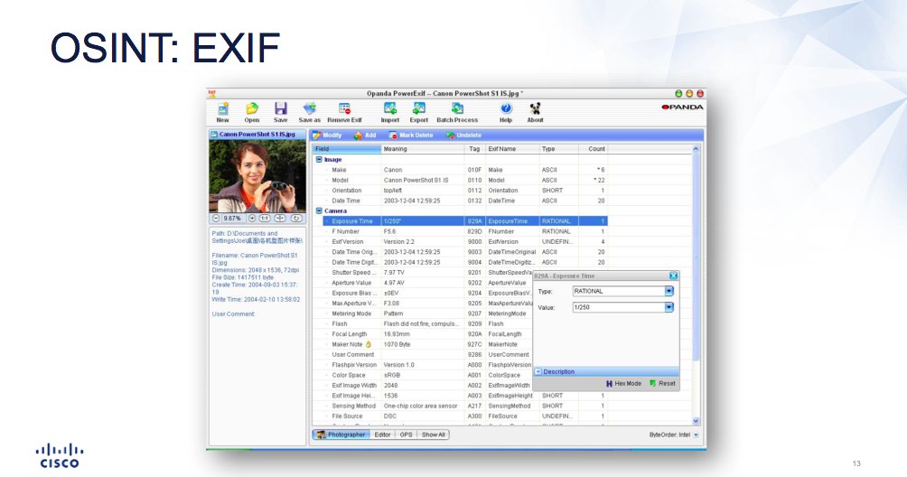This screenshot has width=907, height=477.
Task: Collapse the Camera group in the tree
Action: [x=319, y=211]
